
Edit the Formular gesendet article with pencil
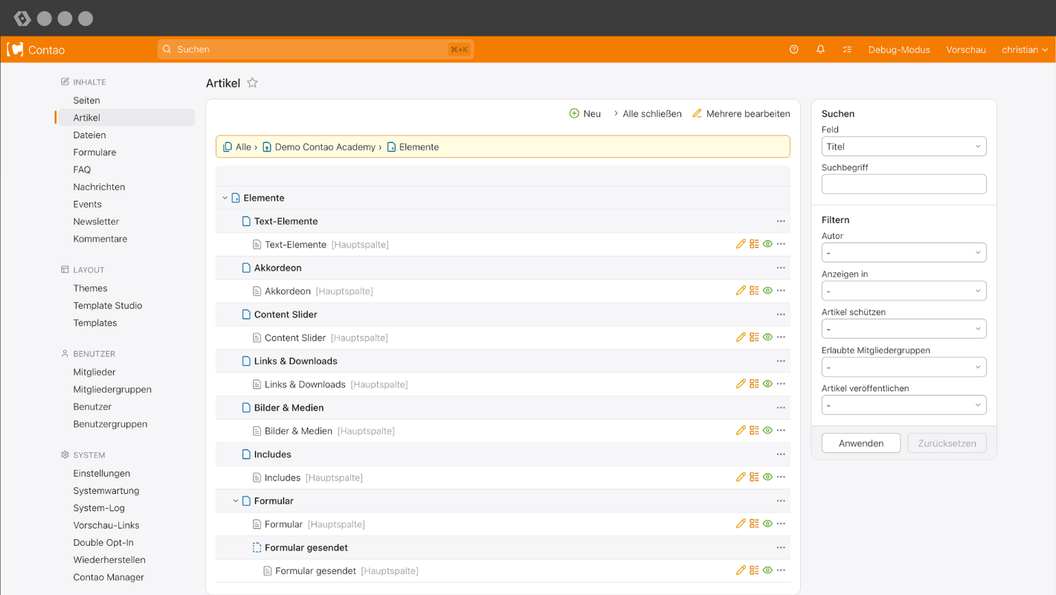point(741,570)
